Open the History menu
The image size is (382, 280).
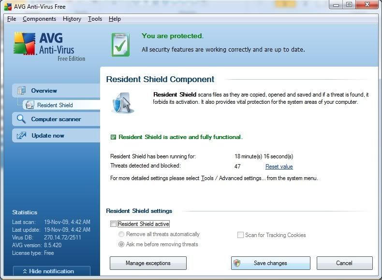[72, 19]
